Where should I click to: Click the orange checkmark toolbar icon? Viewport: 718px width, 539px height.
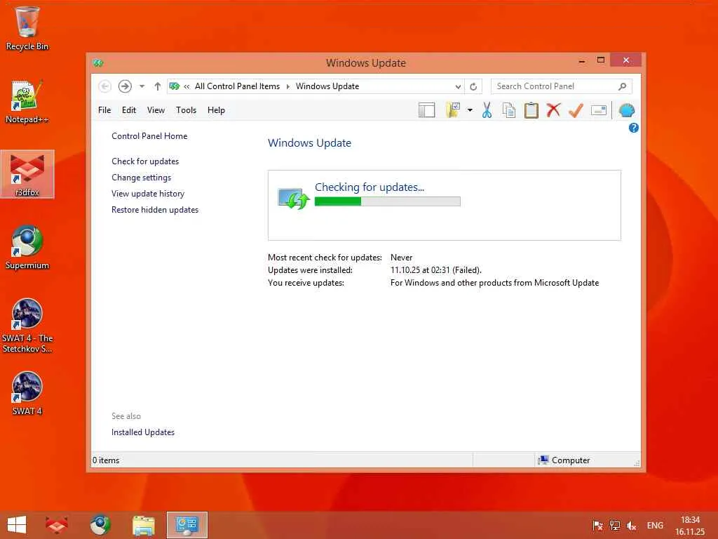[576, 110]
